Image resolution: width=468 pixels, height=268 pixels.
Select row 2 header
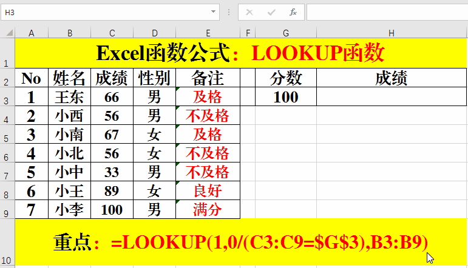pyautogui.click(x=7, y=78)
